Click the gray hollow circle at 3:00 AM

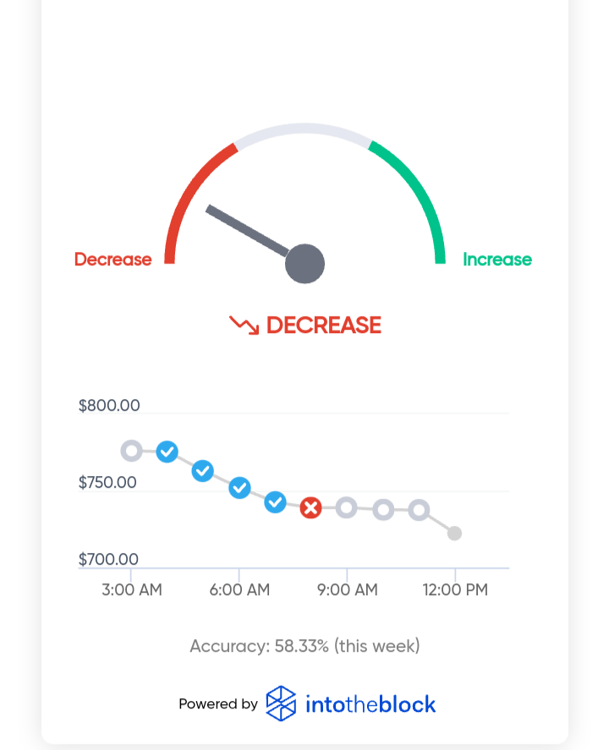click(132, 451)
